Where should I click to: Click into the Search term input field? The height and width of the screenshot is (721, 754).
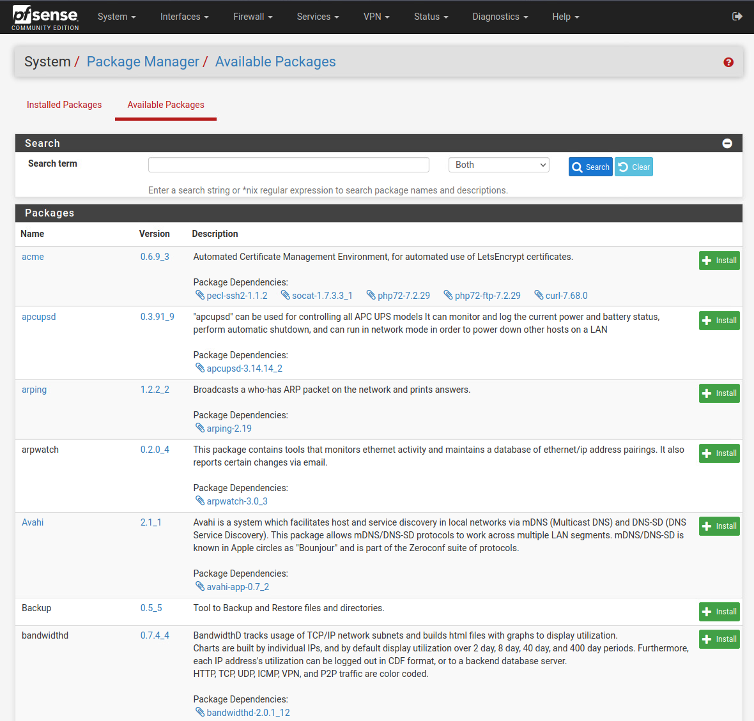pyautogui.click(x=289, y=165)
